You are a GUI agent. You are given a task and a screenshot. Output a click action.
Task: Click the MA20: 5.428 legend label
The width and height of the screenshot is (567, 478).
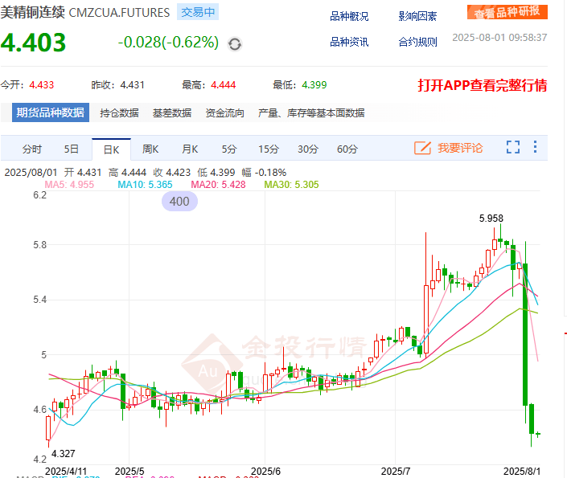pyautogui.click(x=218, y=185)
